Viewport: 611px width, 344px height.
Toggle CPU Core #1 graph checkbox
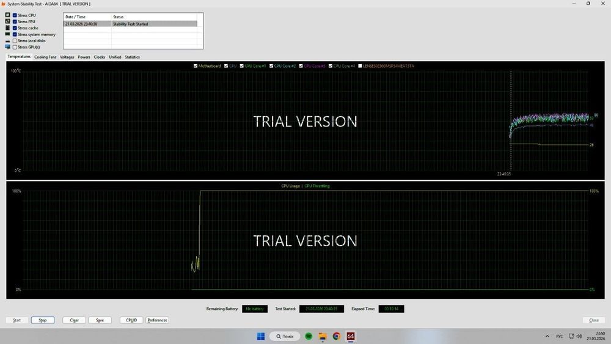tap(241, 66)
